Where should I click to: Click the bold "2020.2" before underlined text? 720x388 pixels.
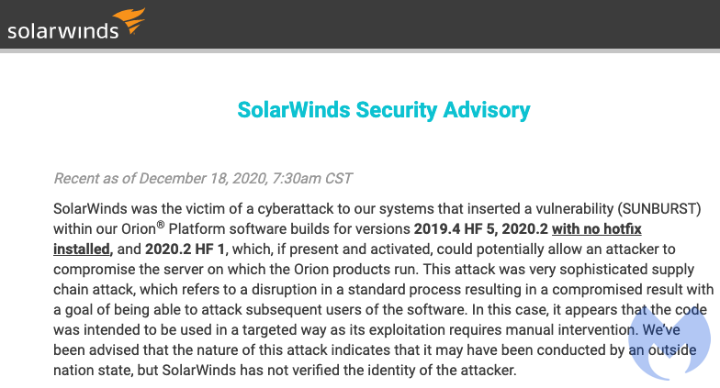[x=525, y=229]
